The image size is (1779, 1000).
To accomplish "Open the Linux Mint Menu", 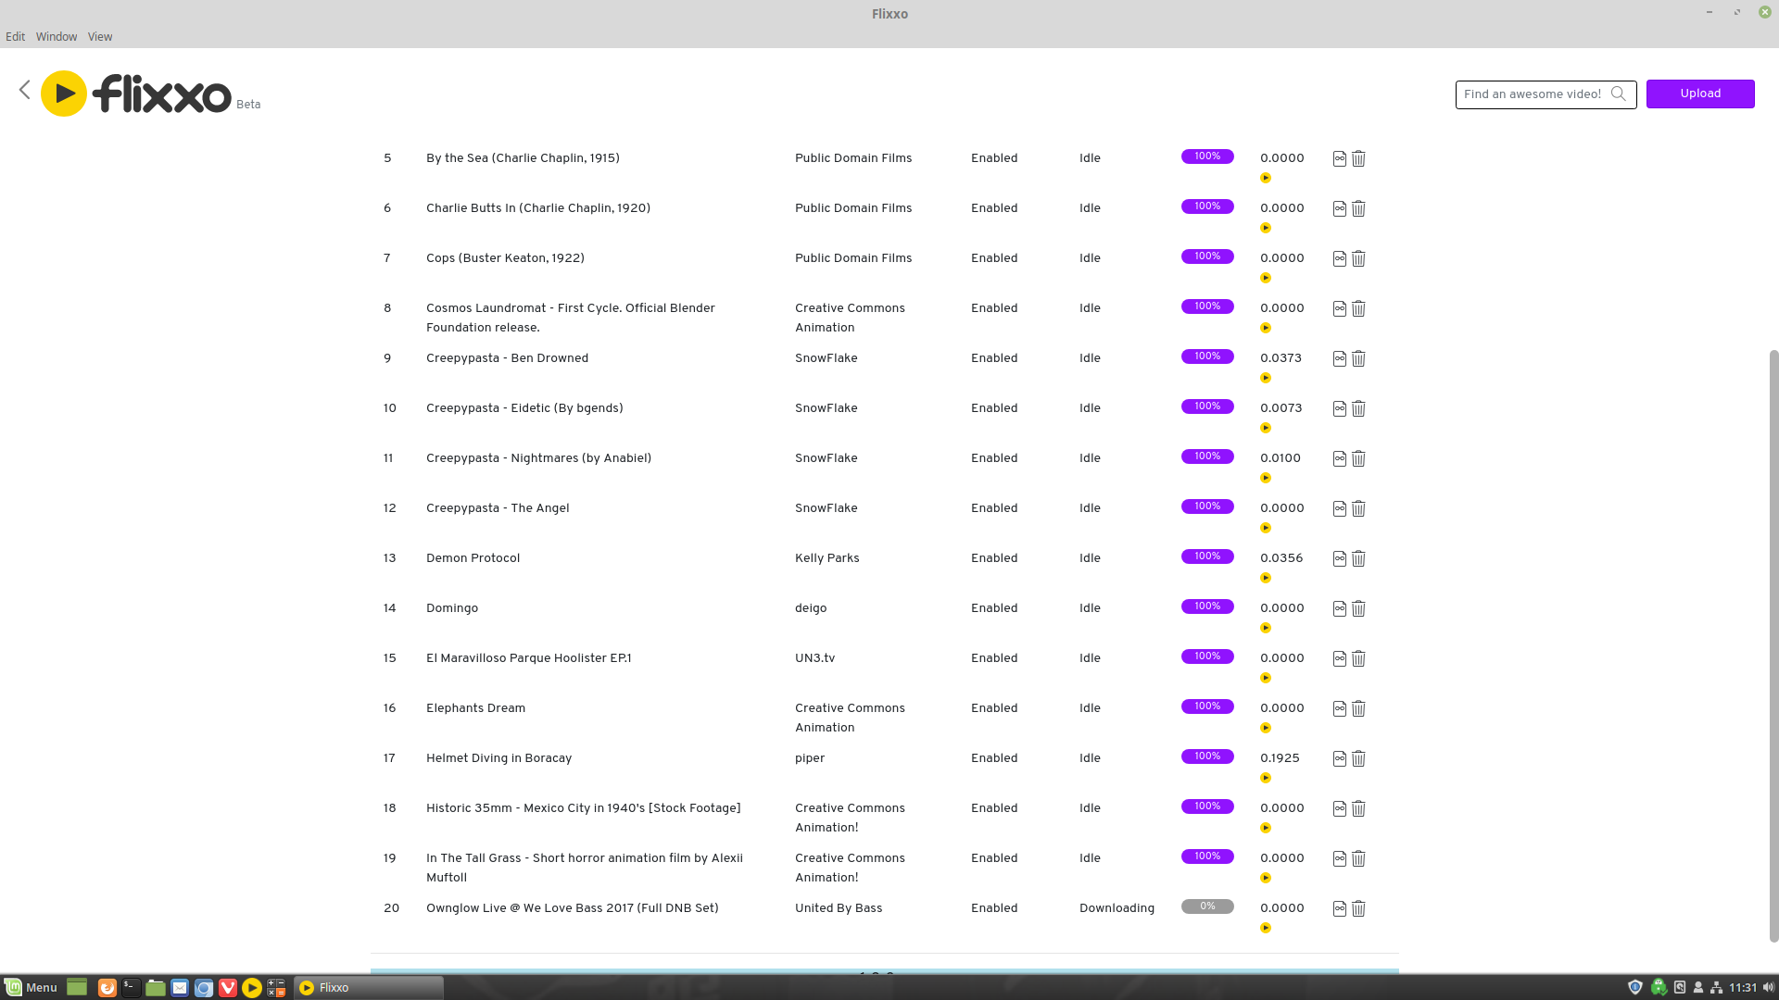I will tap(31, 988).
